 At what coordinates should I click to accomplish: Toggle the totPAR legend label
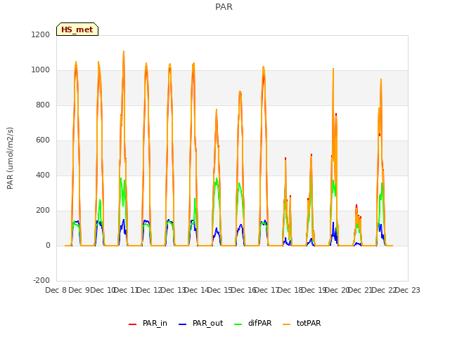(x=309, y=323)
